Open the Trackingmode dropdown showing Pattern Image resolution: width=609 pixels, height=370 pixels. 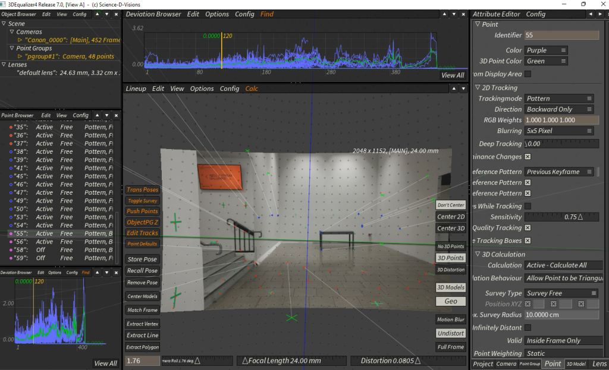point(559,99)
